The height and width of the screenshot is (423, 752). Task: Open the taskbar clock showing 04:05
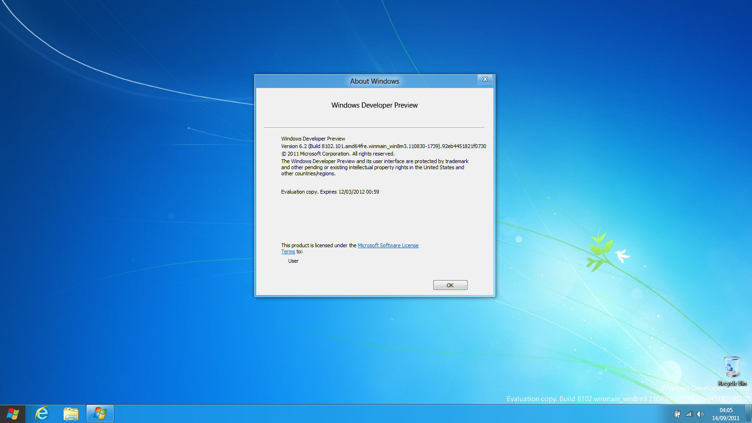point(726,414)
